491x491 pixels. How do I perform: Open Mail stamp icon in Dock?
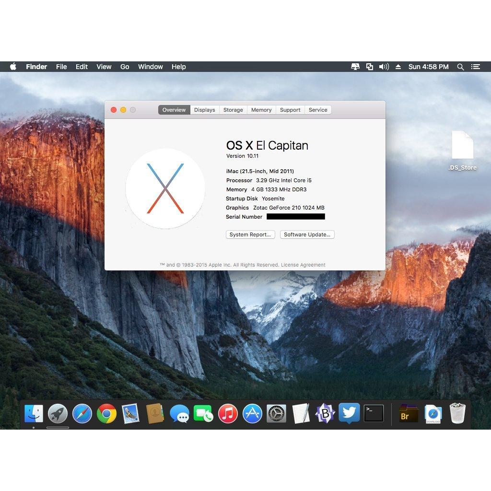[130, 414]
